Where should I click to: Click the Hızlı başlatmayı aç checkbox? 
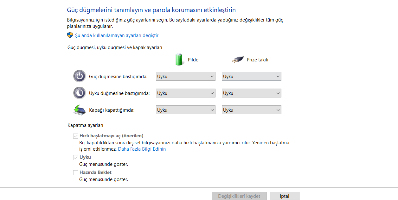[76, 136]
